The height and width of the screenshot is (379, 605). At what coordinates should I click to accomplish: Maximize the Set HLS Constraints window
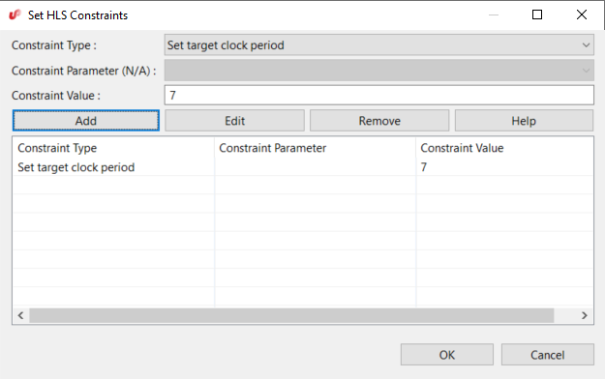pyautogui.click(x=537, y=15)
